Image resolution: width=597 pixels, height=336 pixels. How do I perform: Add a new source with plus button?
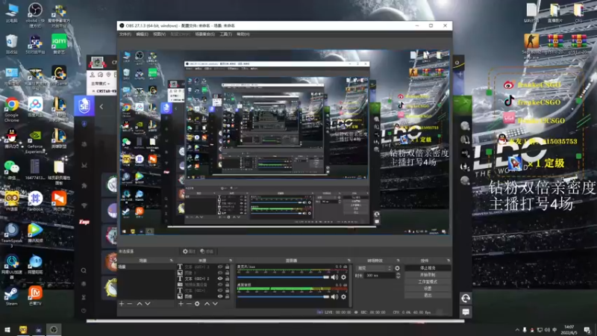tap(181, 304)
